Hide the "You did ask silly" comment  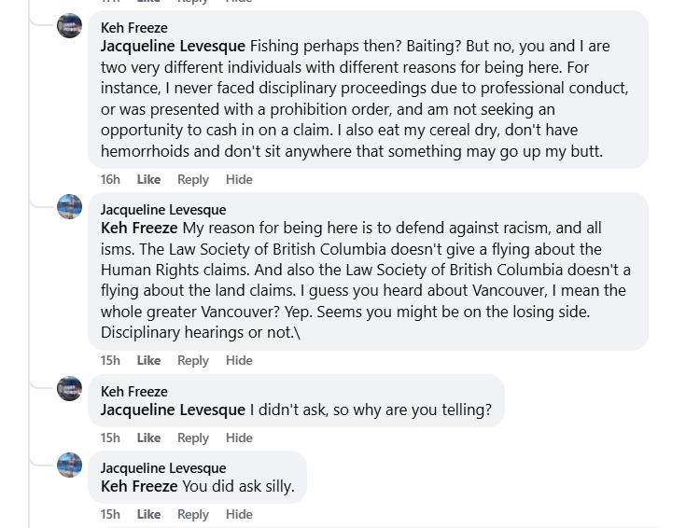(x=239, y=514)
